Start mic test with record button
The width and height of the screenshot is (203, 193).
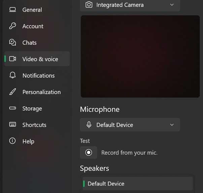click(89, 153)
